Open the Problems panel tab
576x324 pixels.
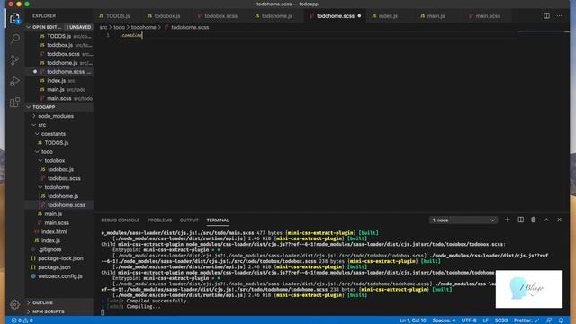159,220
